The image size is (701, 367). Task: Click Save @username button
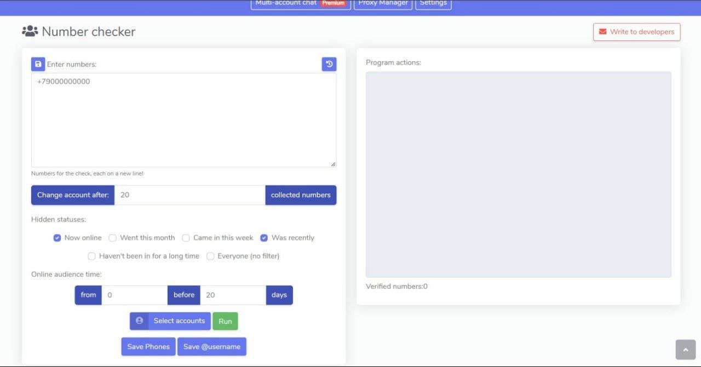212,347
